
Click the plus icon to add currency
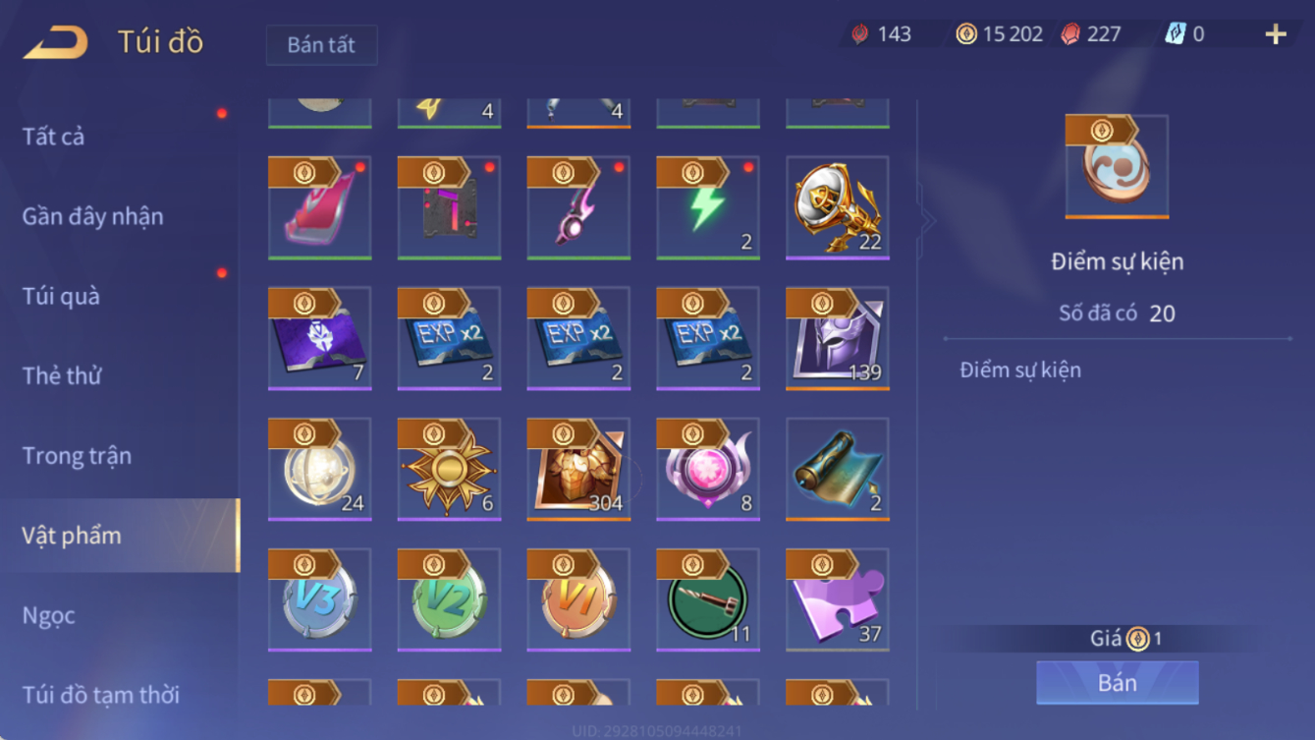coord(1276,34)
